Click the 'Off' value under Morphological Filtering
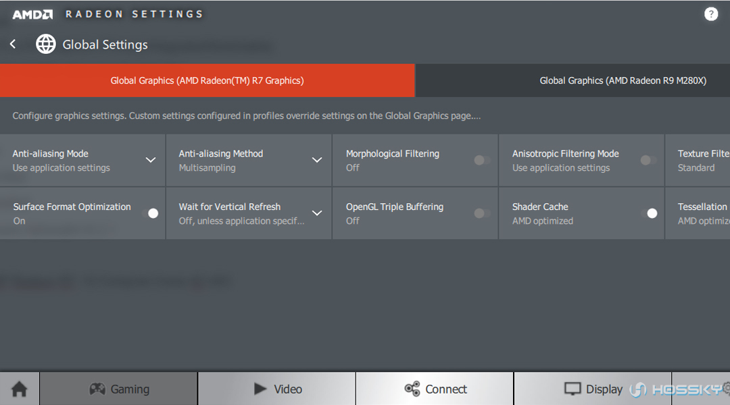Screen dimensions: 730x405 352,168
